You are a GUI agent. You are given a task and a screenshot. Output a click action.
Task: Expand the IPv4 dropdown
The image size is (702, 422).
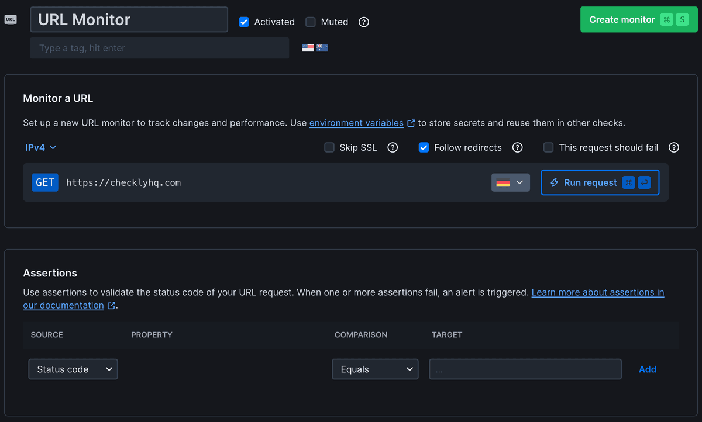[41, 147]
